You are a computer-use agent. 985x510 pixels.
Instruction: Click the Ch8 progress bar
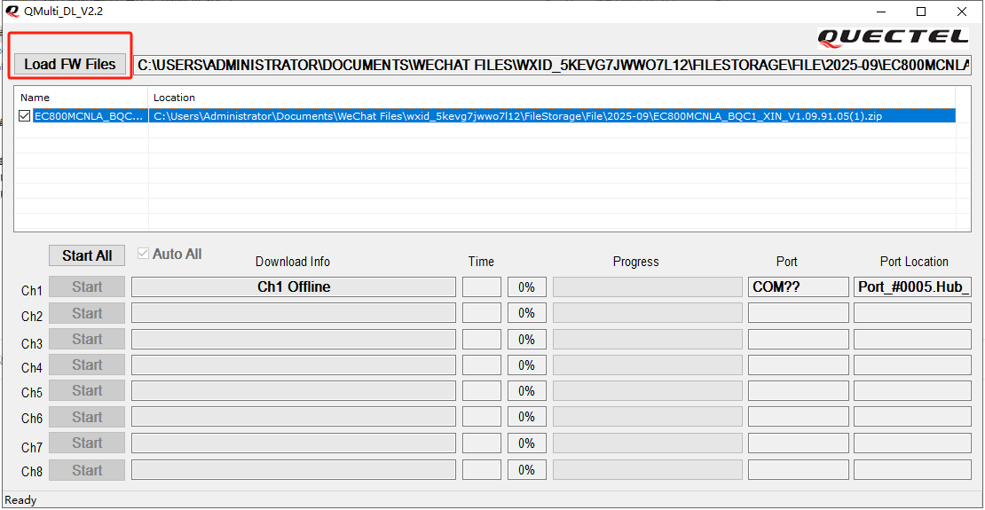[x=648, y=470]
